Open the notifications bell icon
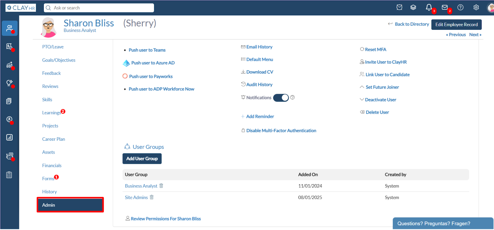 (x=429, y=7)
